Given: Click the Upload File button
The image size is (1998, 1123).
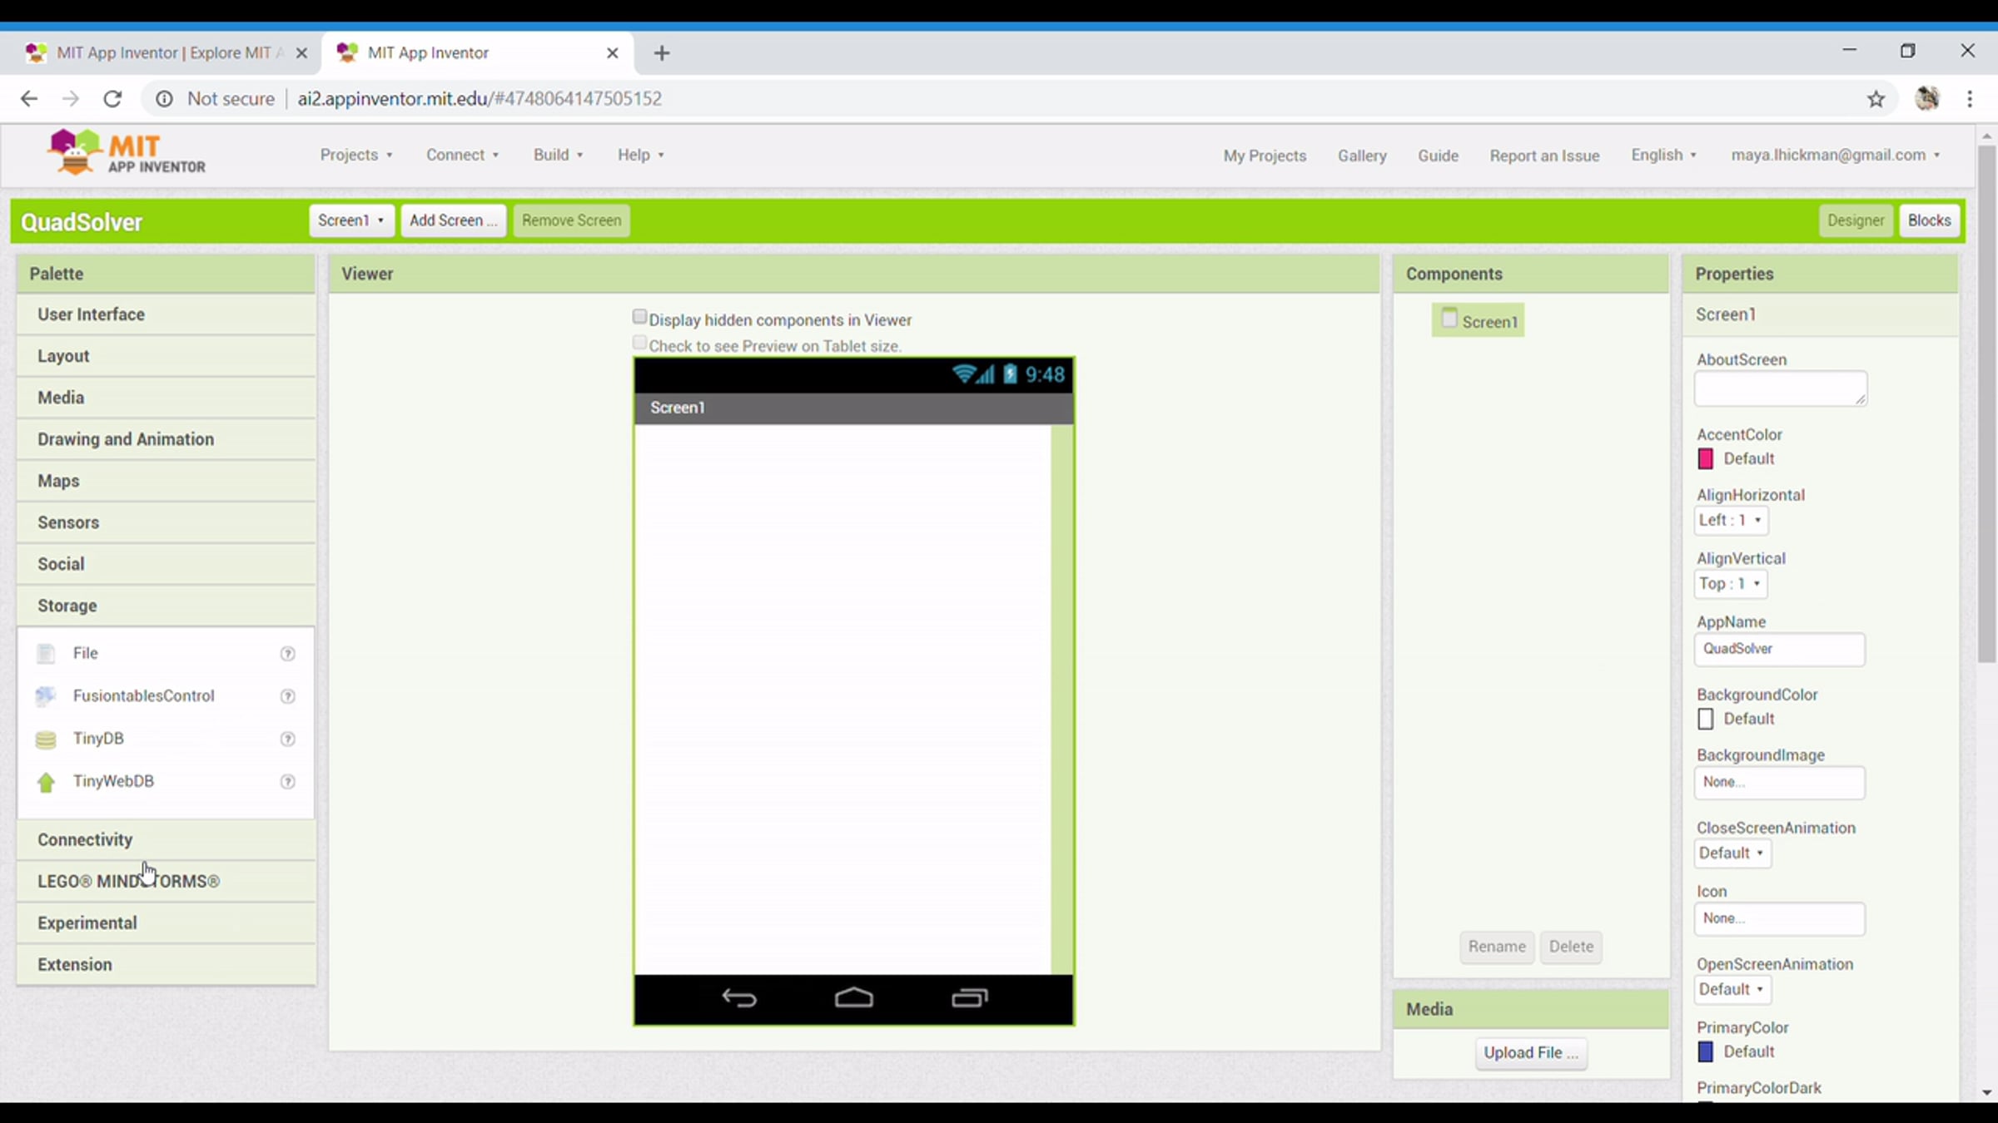Looking at the screenshot, I should point(1531,1053).
